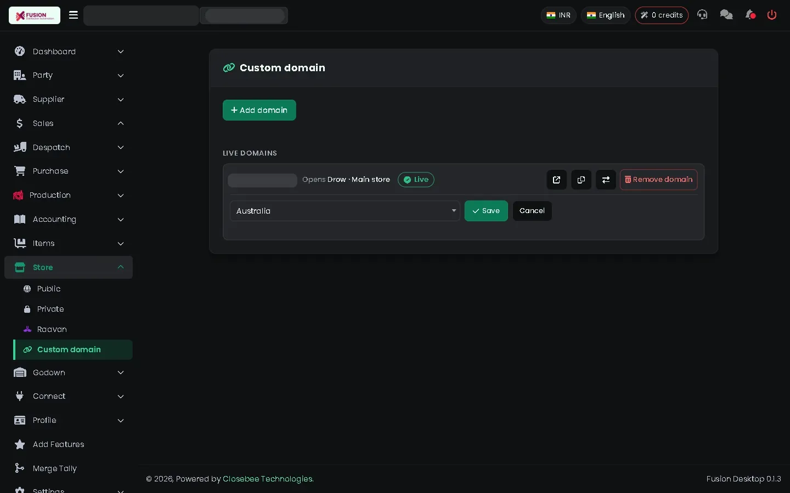Image resolution: width=790 pixels, height=493 pixels.
Task: Click the swap arrows icon for domain
Action: tap(606, 180)
